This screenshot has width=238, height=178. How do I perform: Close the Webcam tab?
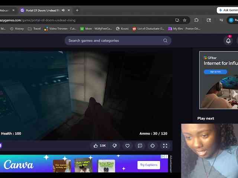(13, 10)
